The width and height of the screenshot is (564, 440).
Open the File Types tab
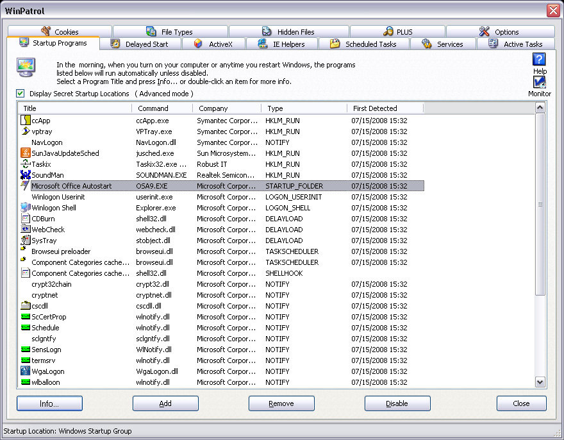(170, 31)
